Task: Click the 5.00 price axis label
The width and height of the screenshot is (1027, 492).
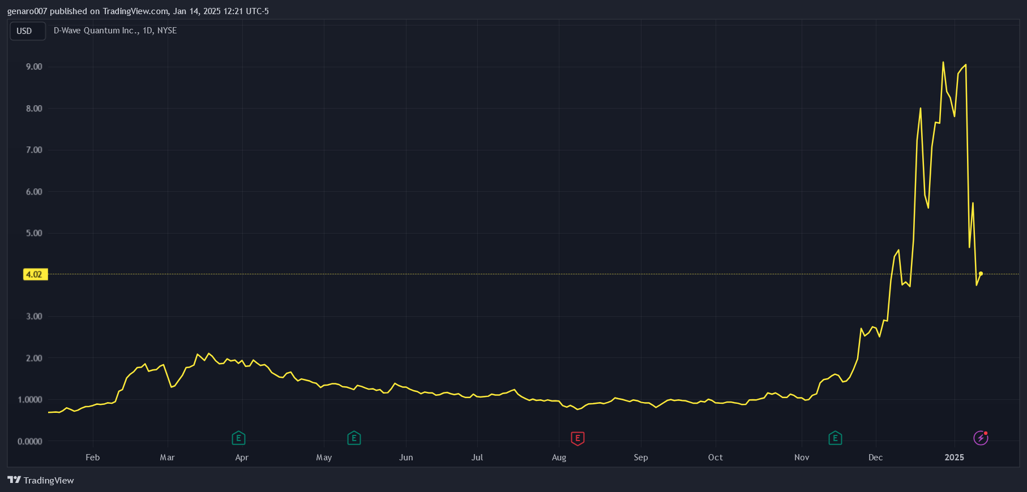Action: [x=34, y=233]
